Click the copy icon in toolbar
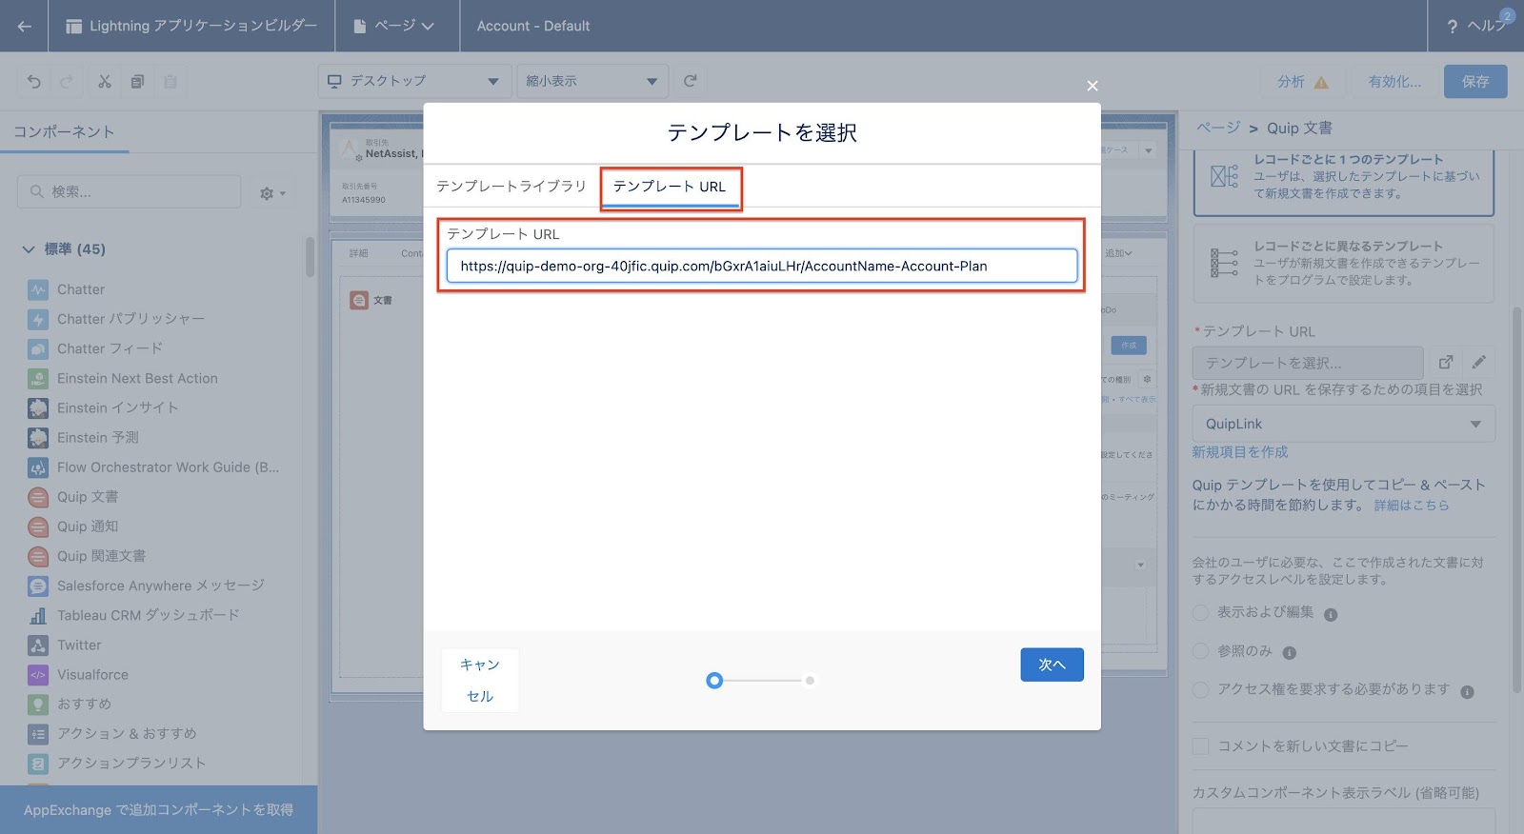The height and width of the screenshot is (834, 1524). [137, 82]
